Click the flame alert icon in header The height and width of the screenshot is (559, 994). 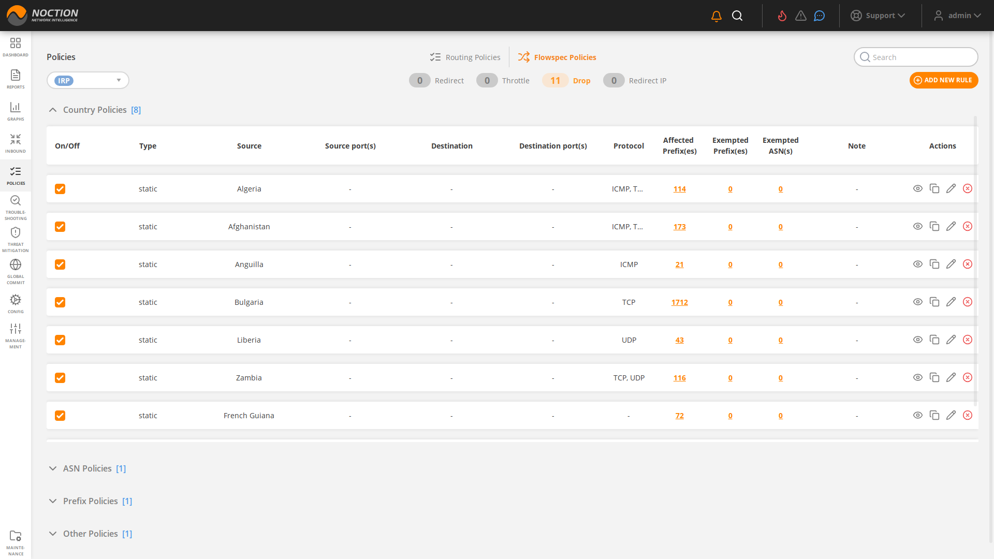point(782,16)
